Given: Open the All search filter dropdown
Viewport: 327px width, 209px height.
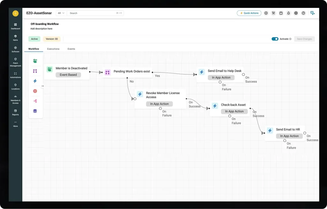Looking at the screenshot, I should pyautogui.click(x=61, y=13).
